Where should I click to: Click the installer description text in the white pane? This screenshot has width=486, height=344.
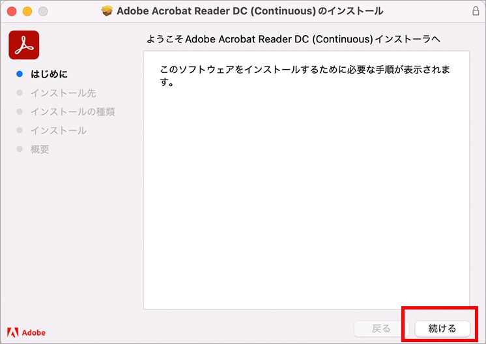(305, 76)
